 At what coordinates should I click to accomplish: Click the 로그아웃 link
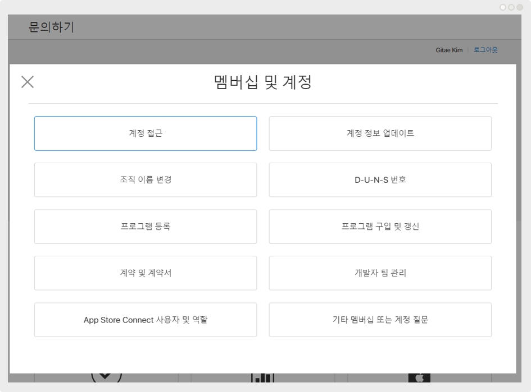tap(485, 50)
